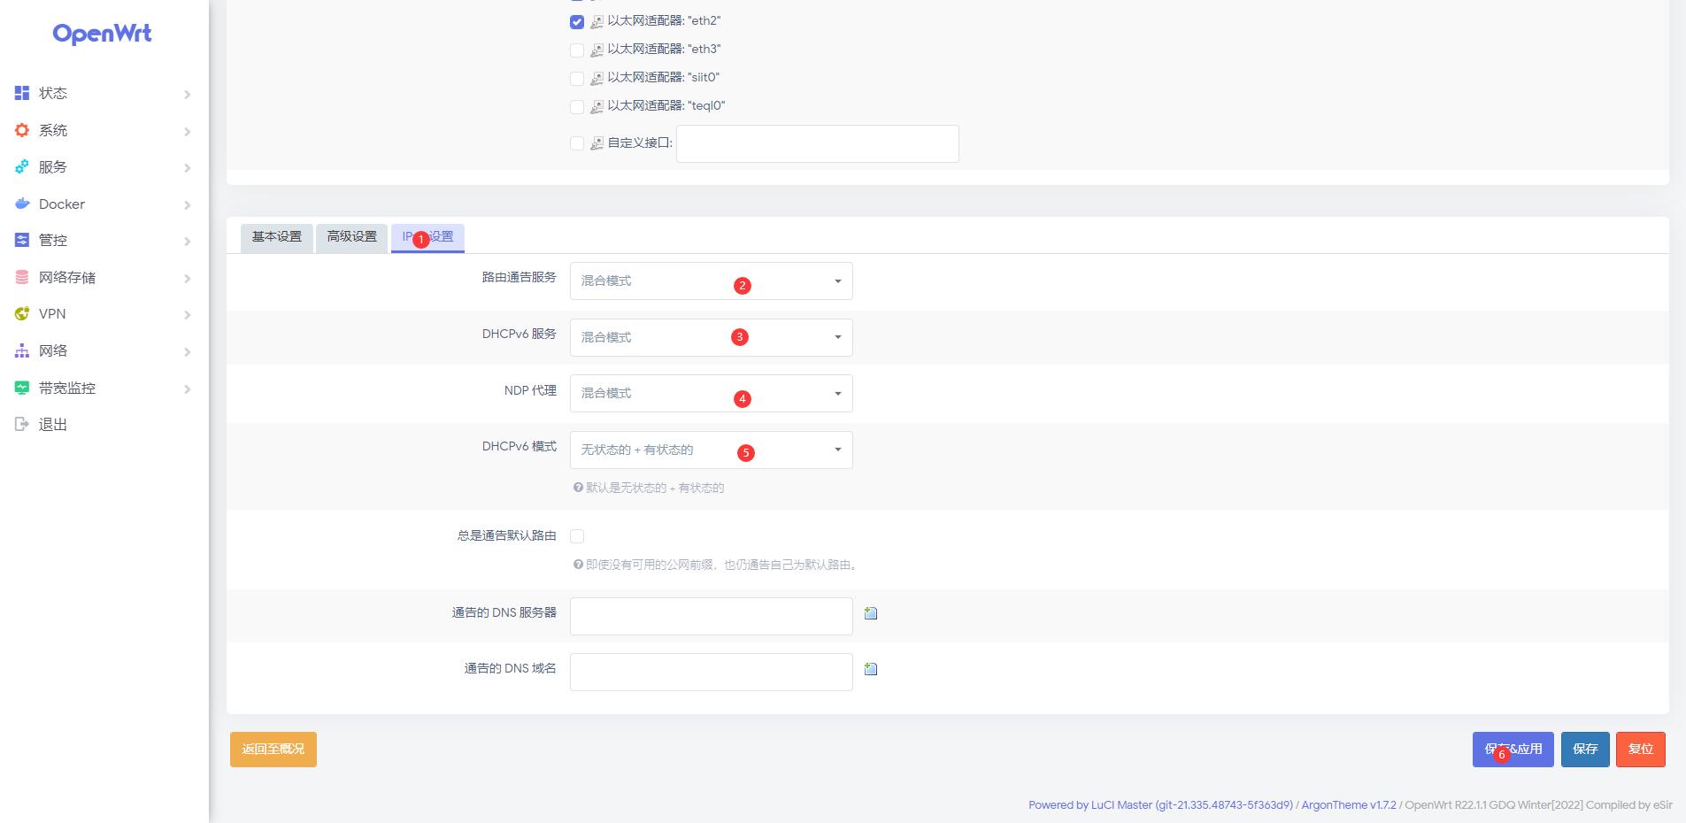Expand the 网络 menu chevron
The height and width of the screenshot is (823, 1686).
point(187,351)
